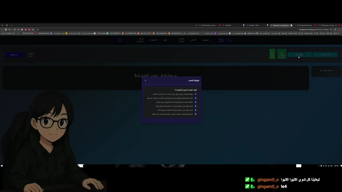This screenshot has width=342, height=192.
Task: Switch to the e4km - Twitch tab
Action: point(257,25)
